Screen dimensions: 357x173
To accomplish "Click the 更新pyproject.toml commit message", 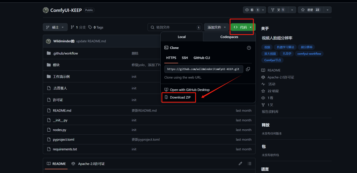I will 146,140.
